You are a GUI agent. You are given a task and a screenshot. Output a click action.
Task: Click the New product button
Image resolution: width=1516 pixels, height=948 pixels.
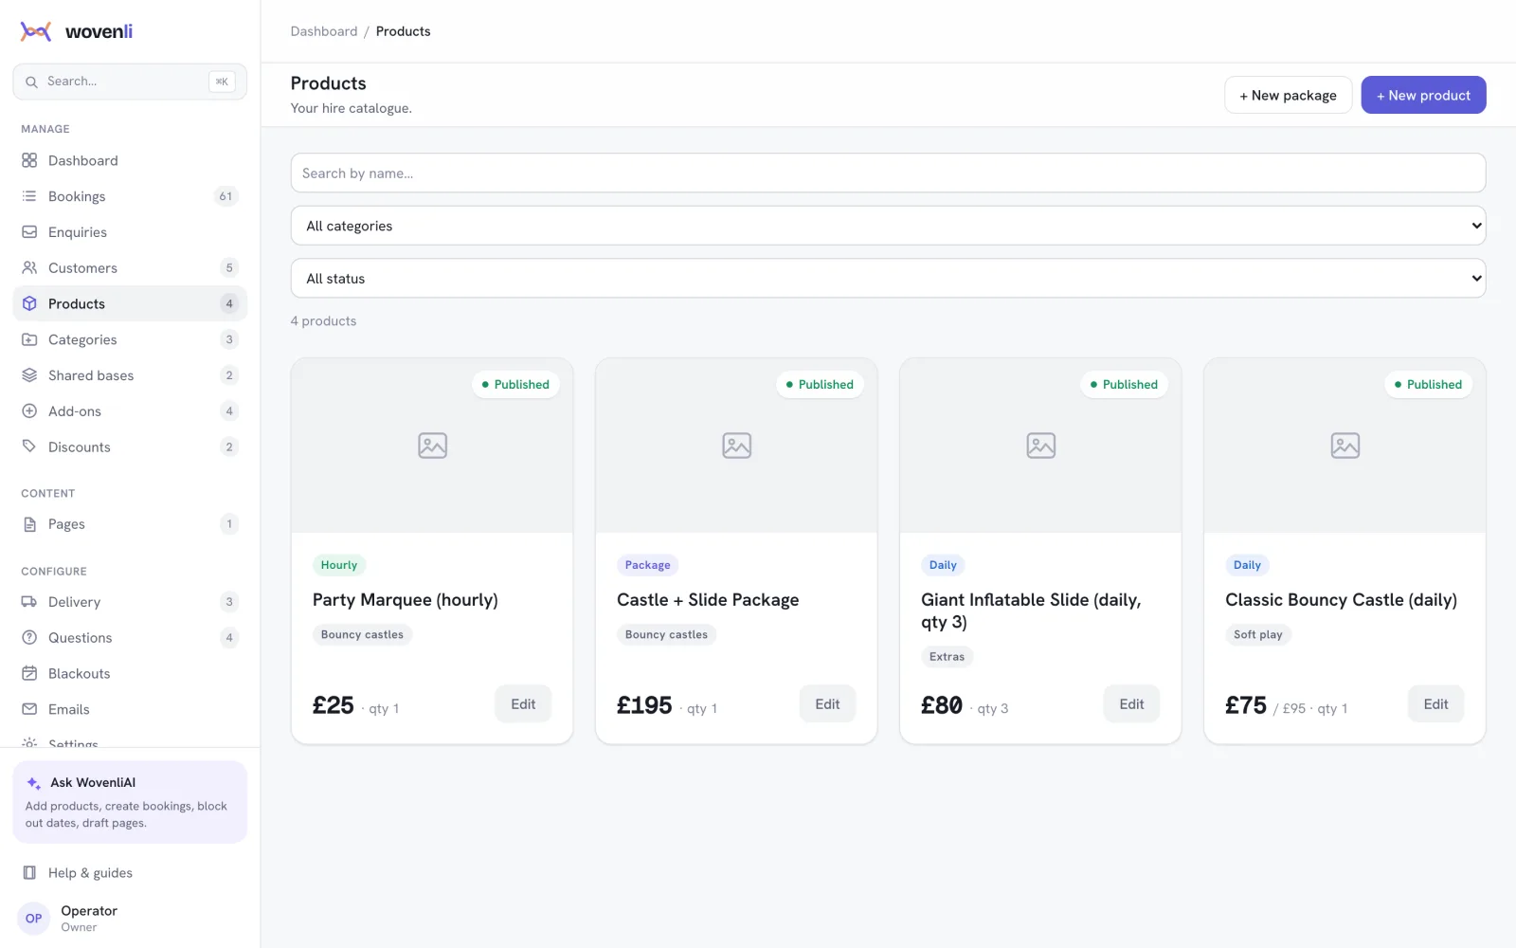click(1423, 95)
